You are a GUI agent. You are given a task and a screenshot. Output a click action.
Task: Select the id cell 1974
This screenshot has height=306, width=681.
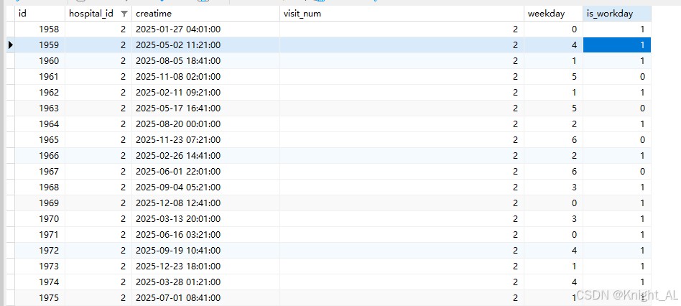[x=40, y=282]
